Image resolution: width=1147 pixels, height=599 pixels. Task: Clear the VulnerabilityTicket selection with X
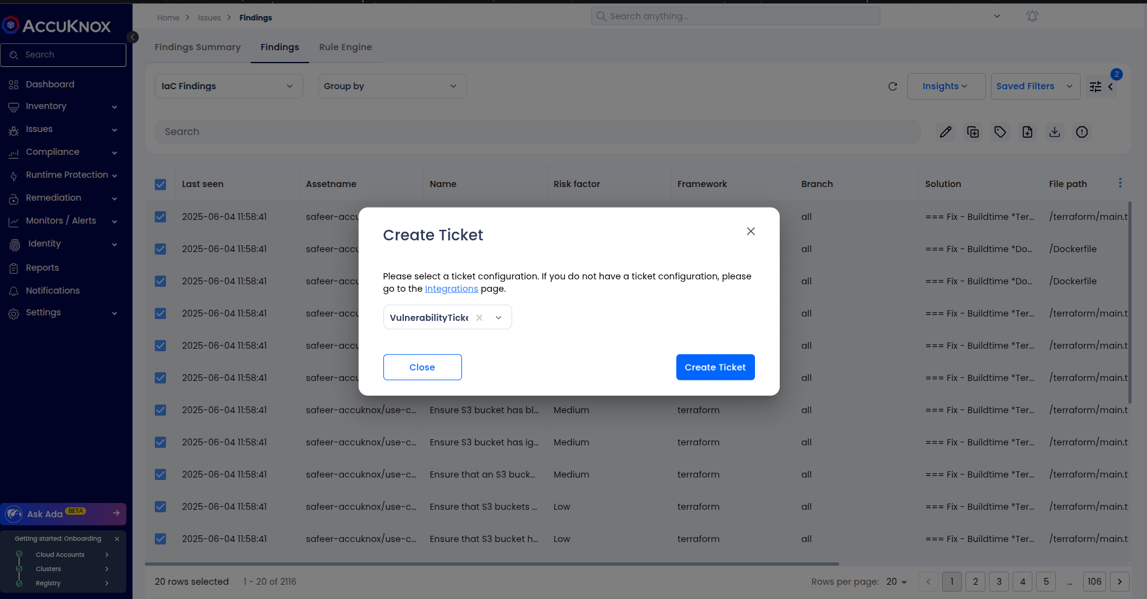coord(479,318)
